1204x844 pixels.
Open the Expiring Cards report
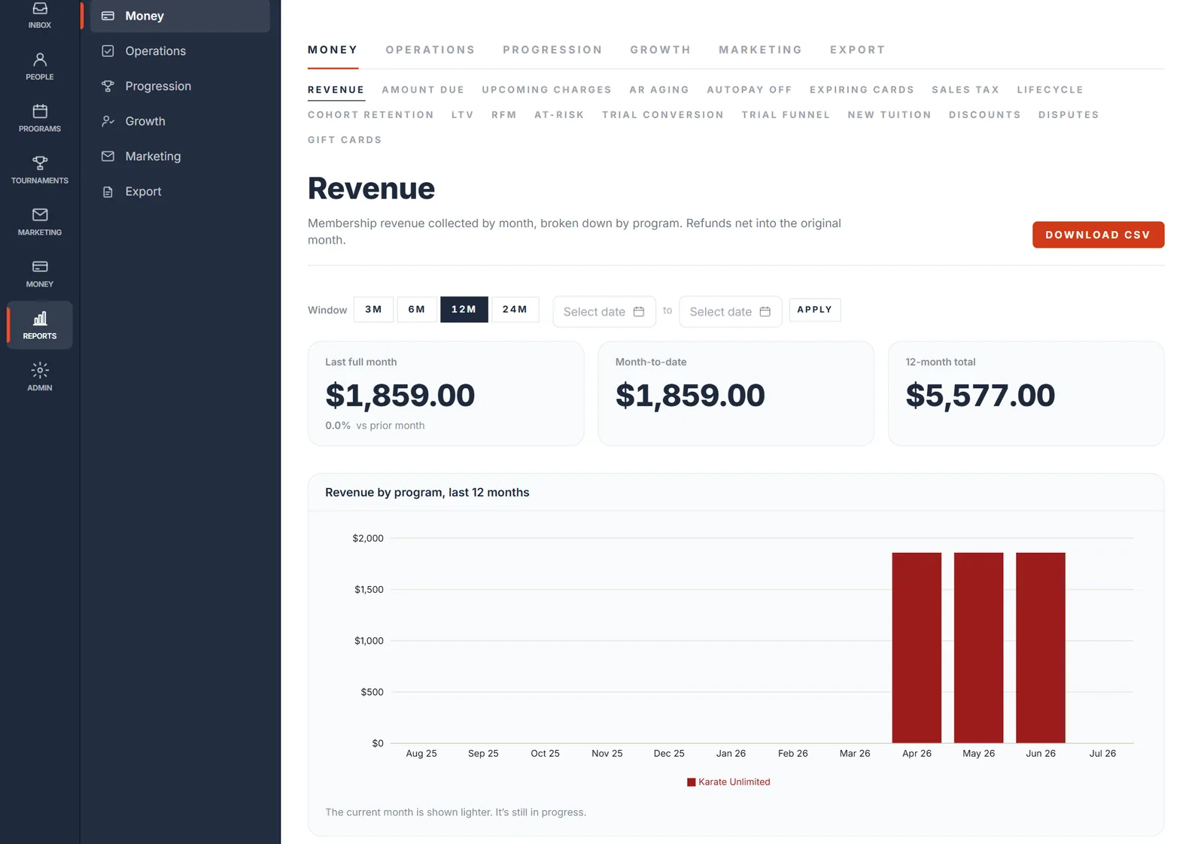click(862, 90)
